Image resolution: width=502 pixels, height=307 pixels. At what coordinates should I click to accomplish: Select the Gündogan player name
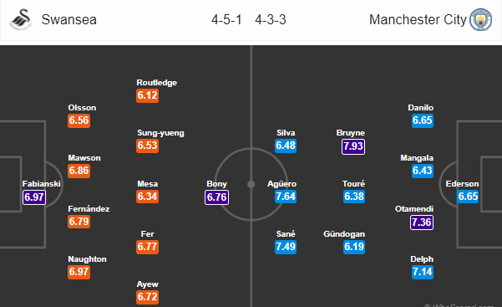[344, 234]
